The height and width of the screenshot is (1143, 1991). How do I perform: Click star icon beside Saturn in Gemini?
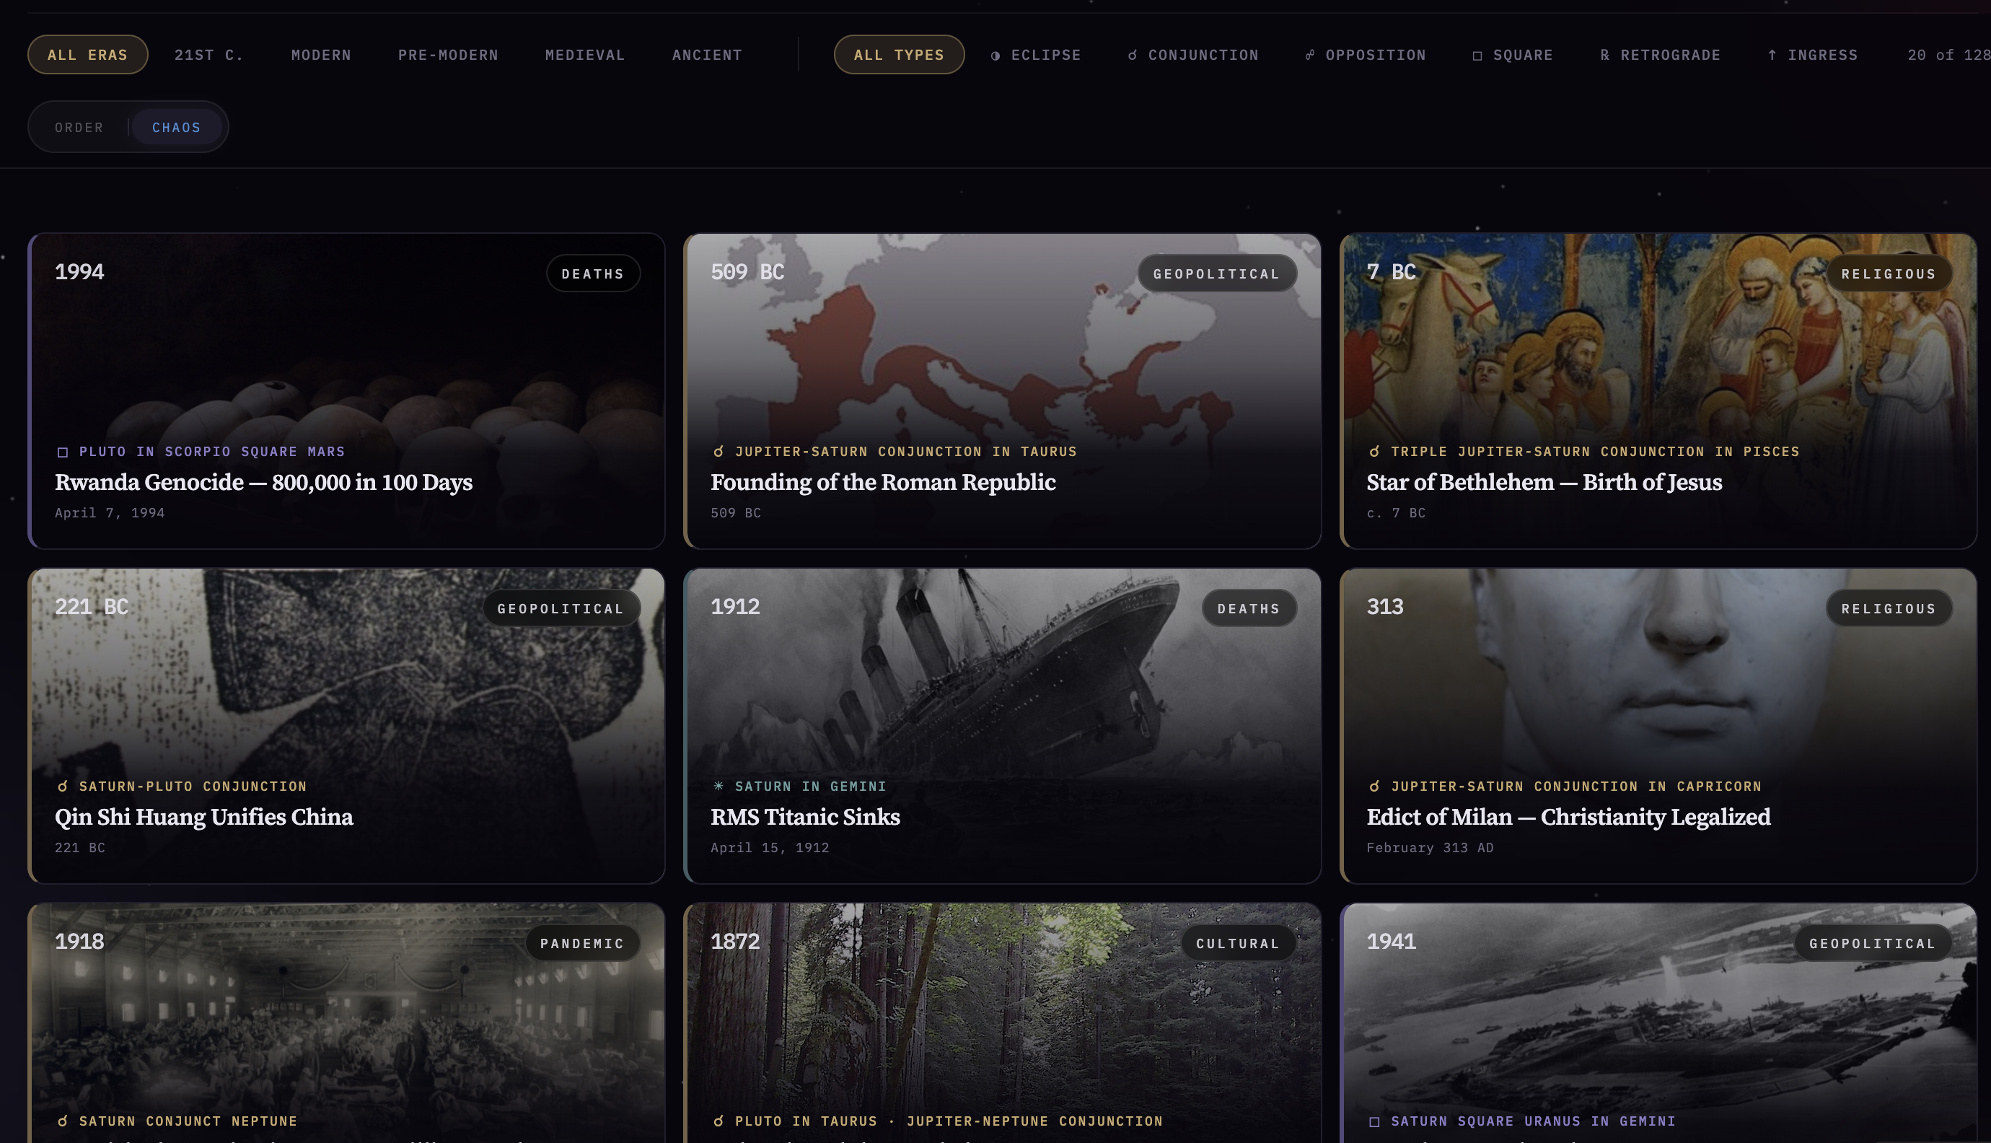[718, 787]
